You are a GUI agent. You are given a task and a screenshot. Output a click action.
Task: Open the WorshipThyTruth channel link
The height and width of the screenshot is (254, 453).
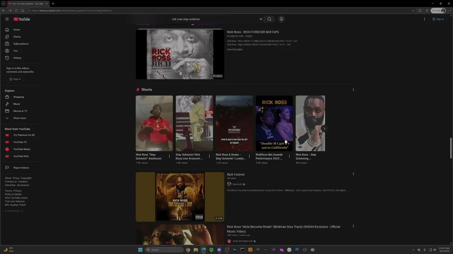pos(235,36)
